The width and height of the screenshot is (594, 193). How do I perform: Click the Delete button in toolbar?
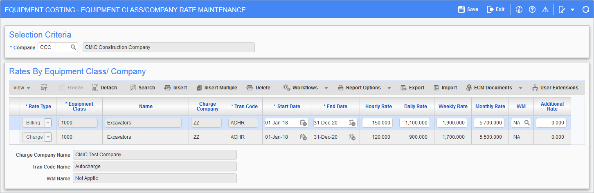pyautogui.click(x=258, y=88)
